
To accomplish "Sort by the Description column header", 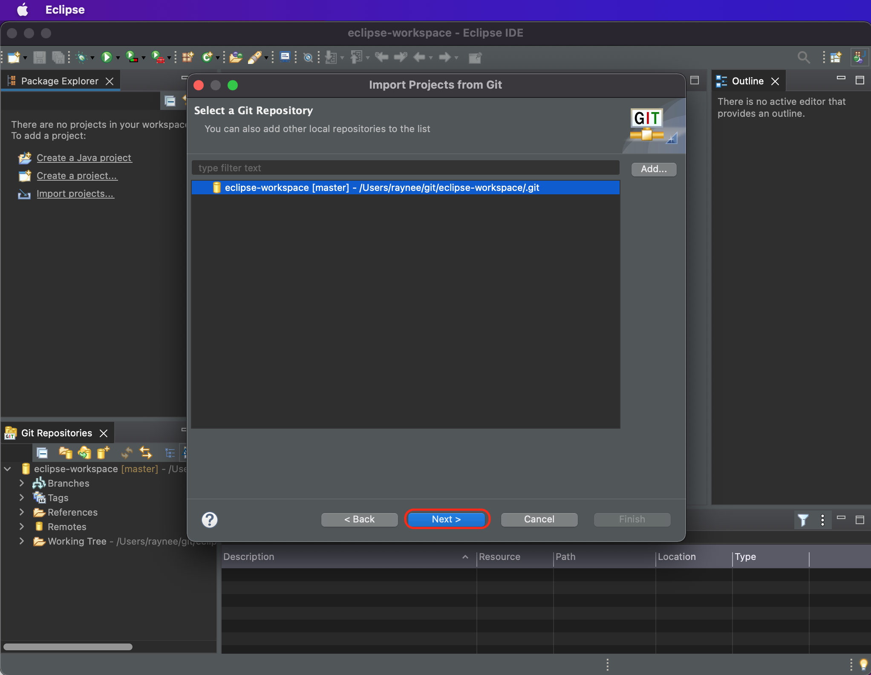I will point(249,557).
